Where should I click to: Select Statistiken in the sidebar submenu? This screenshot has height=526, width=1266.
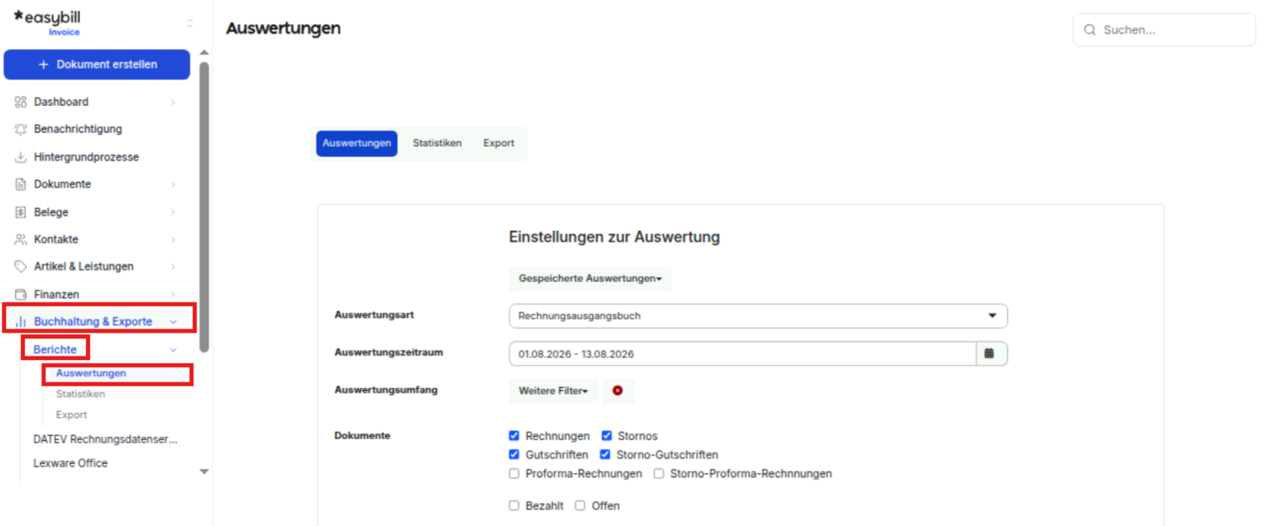tap(80, 394)
